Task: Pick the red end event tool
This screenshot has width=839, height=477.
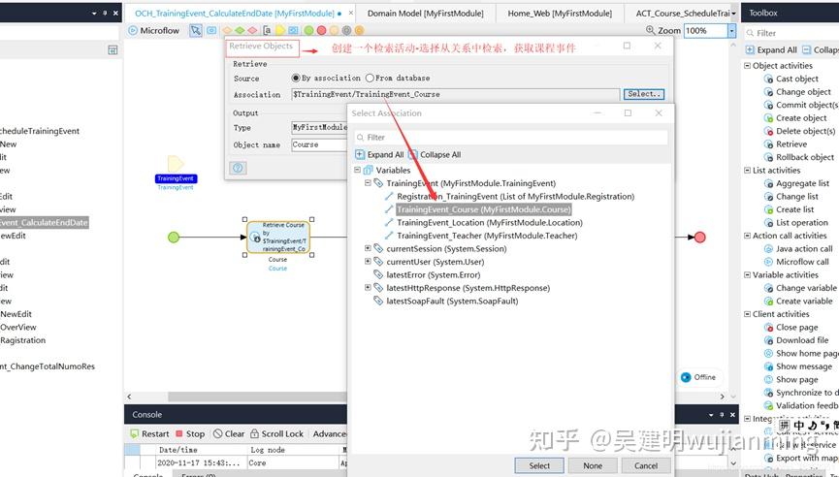Action: [322, 30]
